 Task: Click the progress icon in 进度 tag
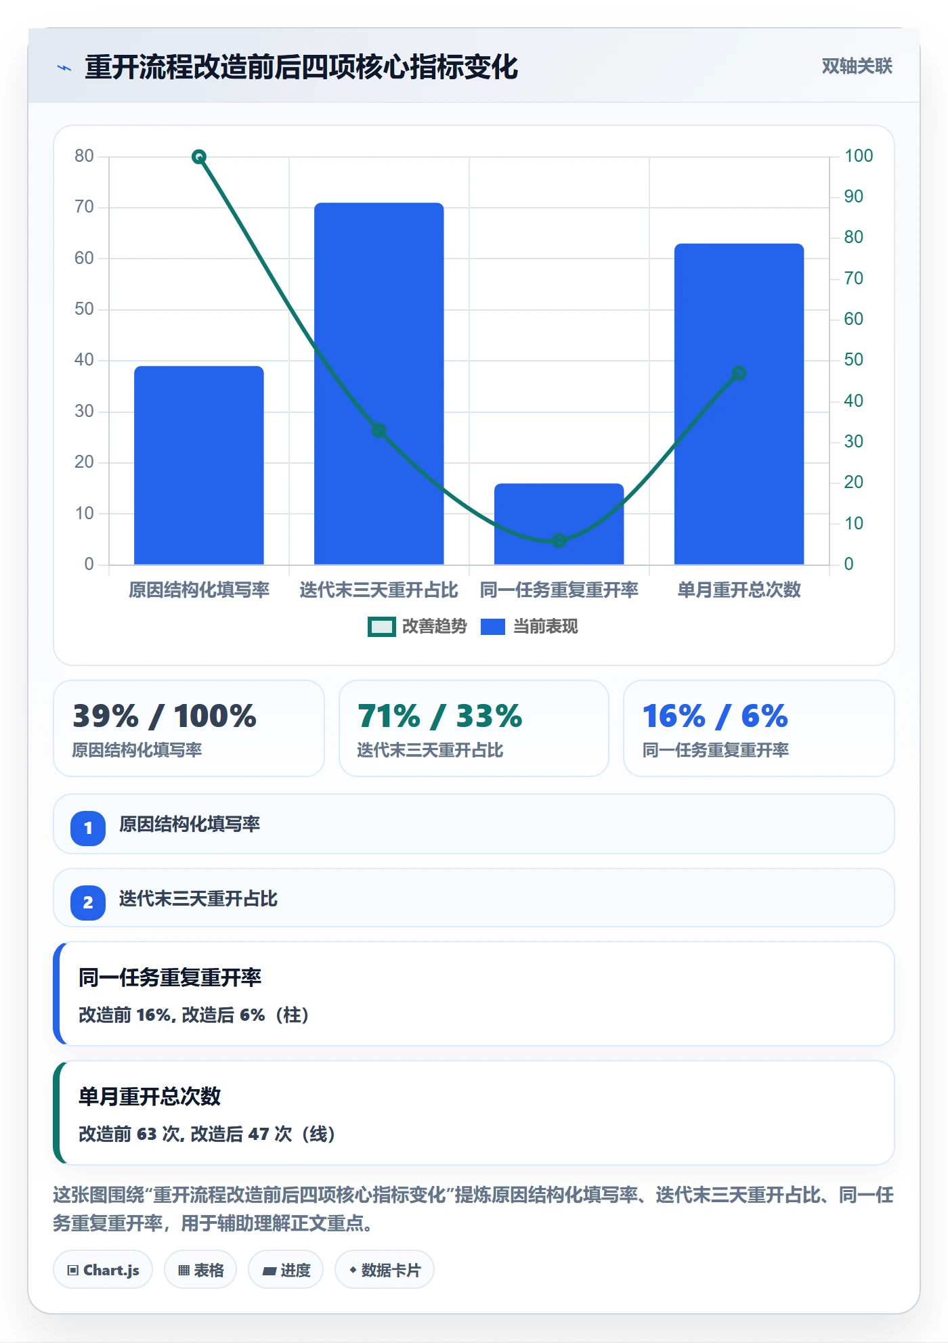(x=269, y=1271)
